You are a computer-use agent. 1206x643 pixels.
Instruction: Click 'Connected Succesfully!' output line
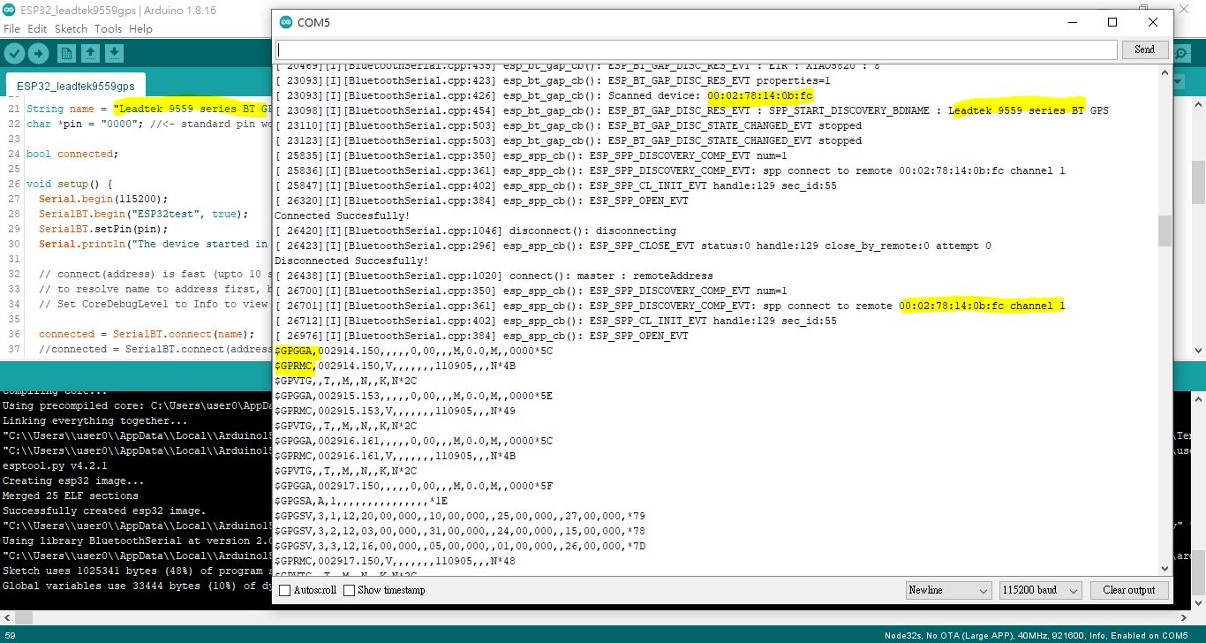(341, 216)
